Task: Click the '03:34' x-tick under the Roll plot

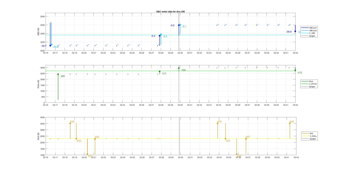Action: (219, 157)
